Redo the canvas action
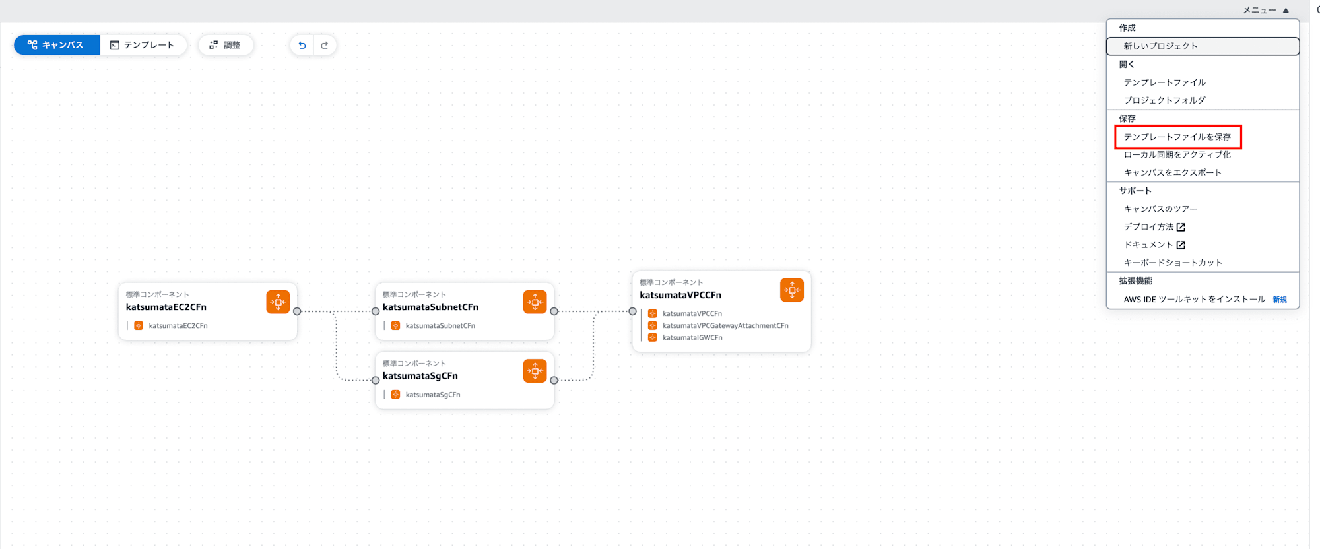 (x=325, y=45)
